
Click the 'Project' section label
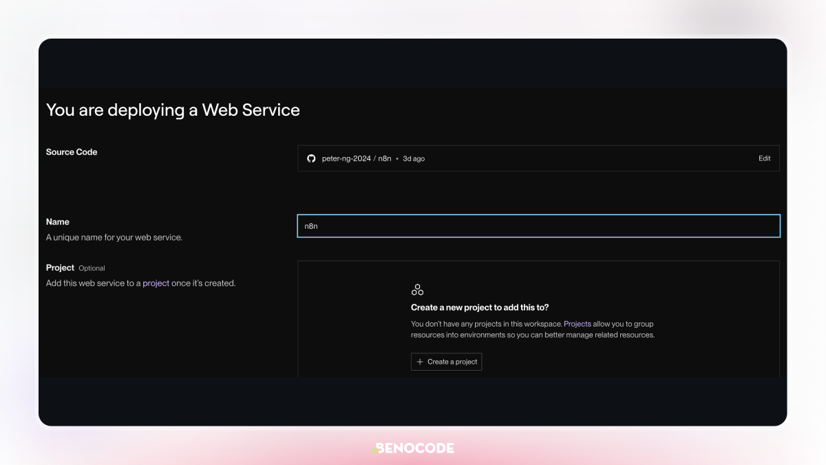click(x=60, y=267)
